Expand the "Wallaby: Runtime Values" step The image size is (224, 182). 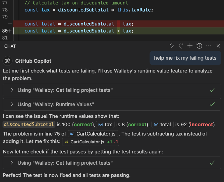click(x=12, y=104)
